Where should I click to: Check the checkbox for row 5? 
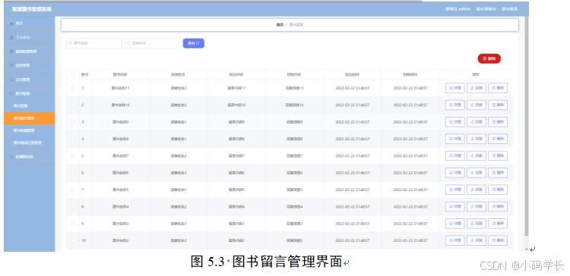click(x=72, y=156)
